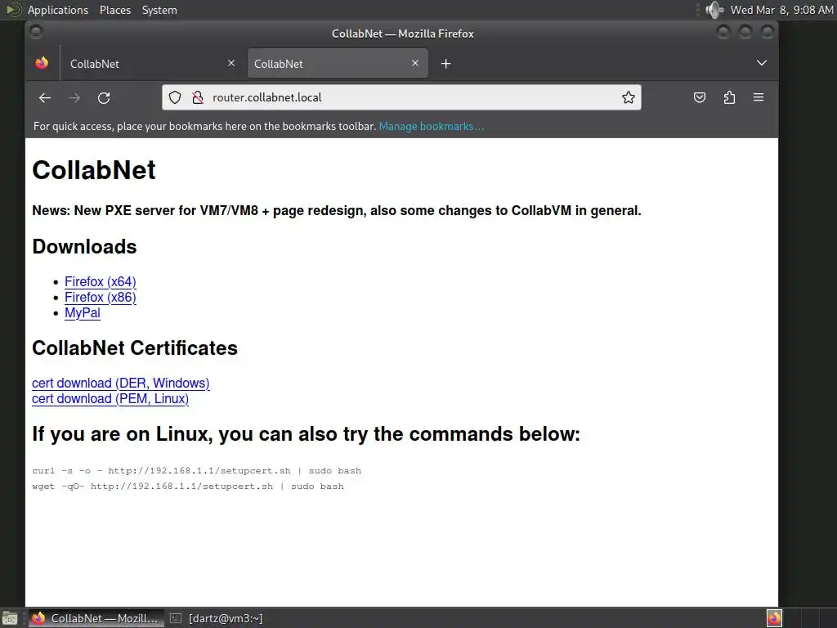Download Firefox (x64)
The width and height of the screenshot is (837, 628).
(101, 281)
